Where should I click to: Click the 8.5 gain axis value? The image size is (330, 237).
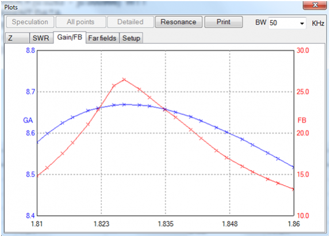tap(30, 174)
